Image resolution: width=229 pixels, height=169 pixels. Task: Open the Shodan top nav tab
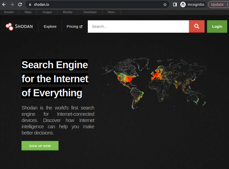tap(9, 12)
